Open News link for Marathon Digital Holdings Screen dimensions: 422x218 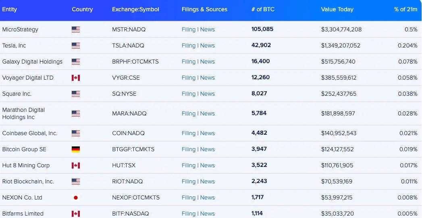point(208,113)
